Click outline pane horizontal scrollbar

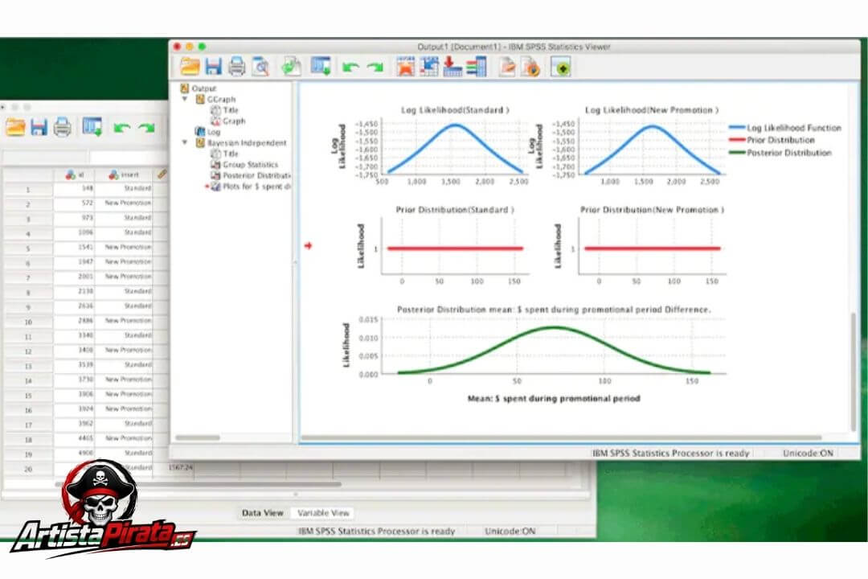point(198,437)
